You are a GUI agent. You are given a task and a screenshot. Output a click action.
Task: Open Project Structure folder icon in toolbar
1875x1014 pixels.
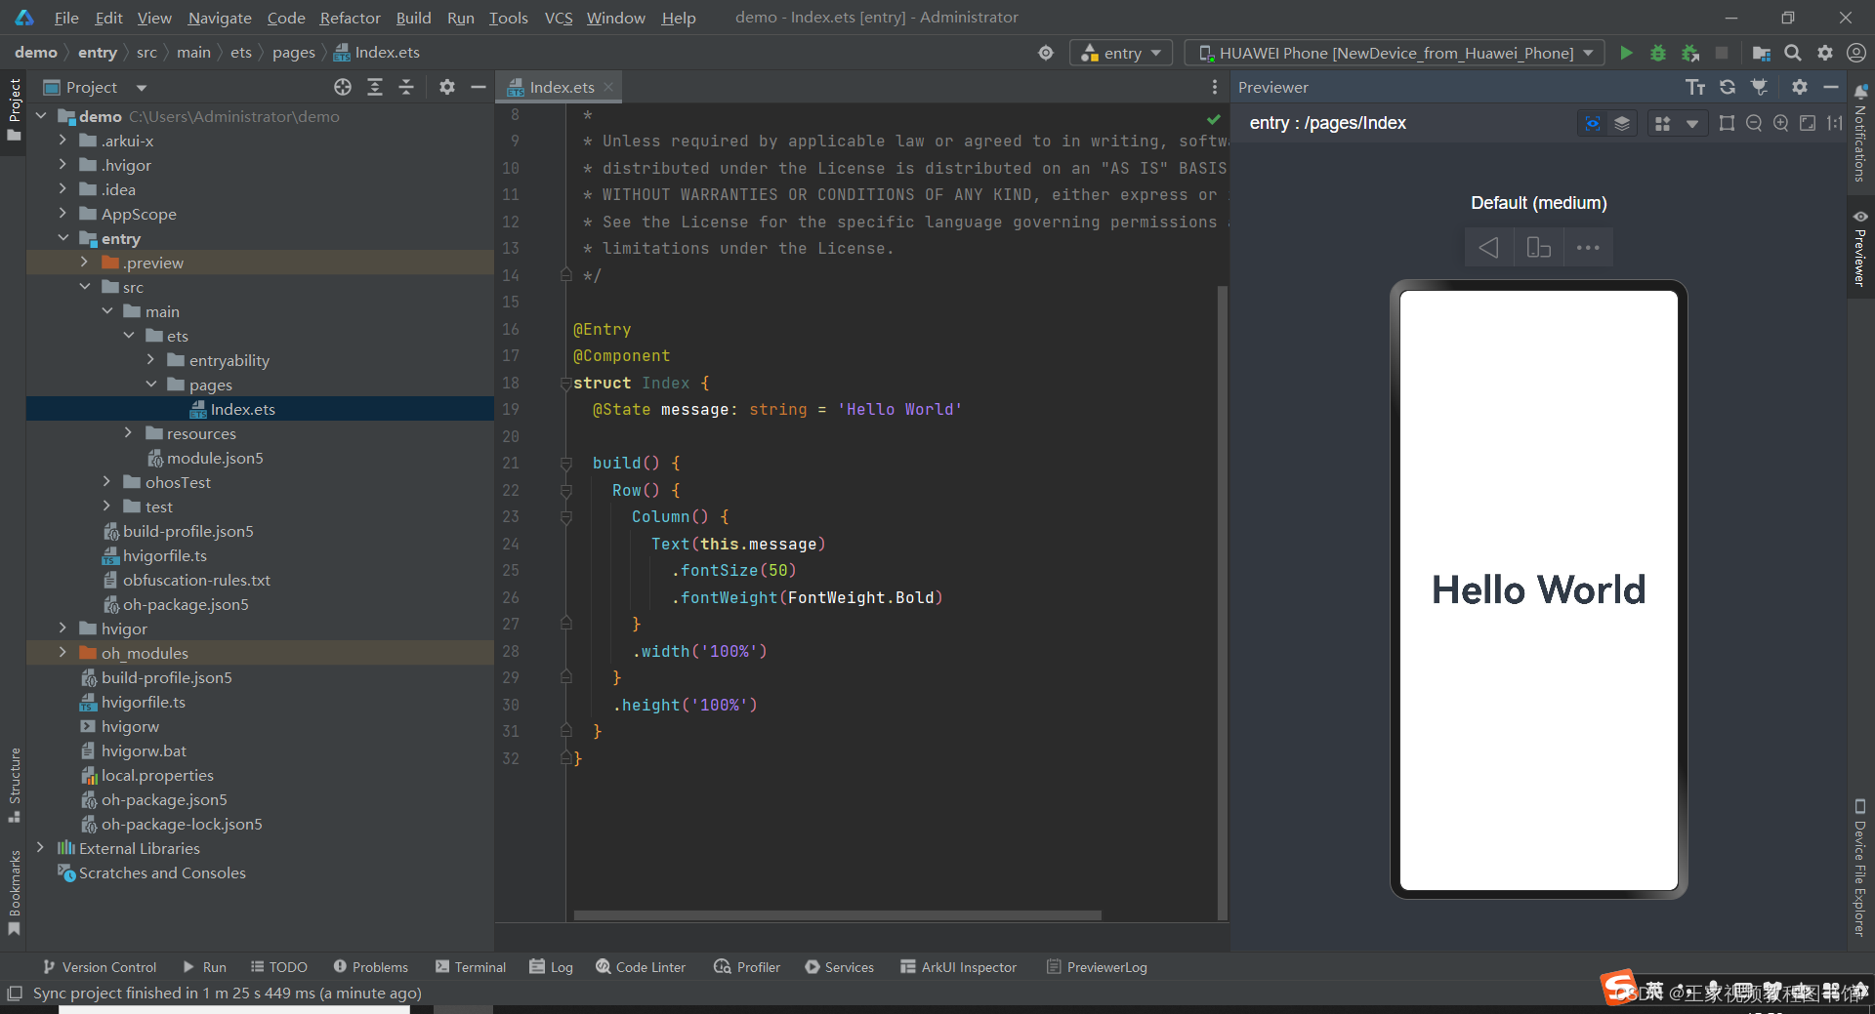[x=1761, y=53]
